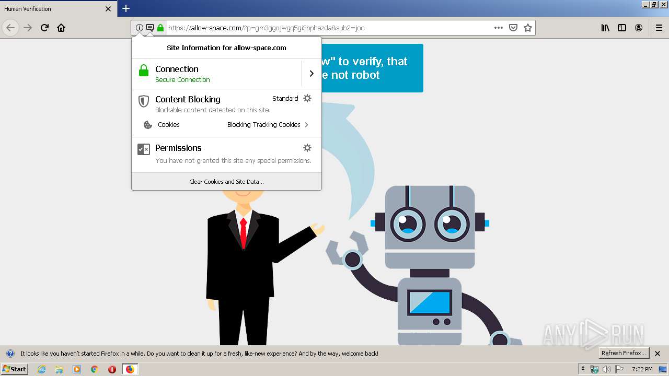This screenshot has width=669, height=376.
Task: Click Firefox taskbar button
Action: (x=130, y=369)
